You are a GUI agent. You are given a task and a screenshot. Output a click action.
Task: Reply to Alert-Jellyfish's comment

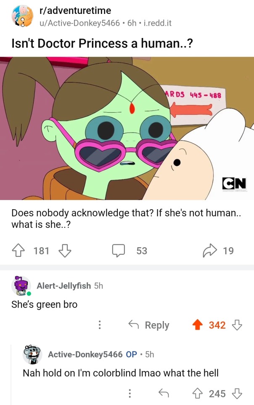coord(149,325)
